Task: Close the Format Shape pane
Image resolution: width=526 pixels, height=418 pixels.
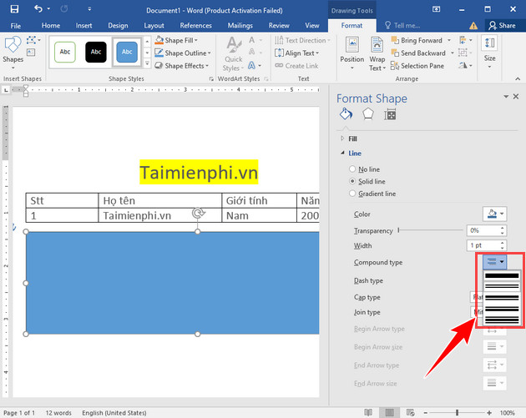Action: (516, 97)
